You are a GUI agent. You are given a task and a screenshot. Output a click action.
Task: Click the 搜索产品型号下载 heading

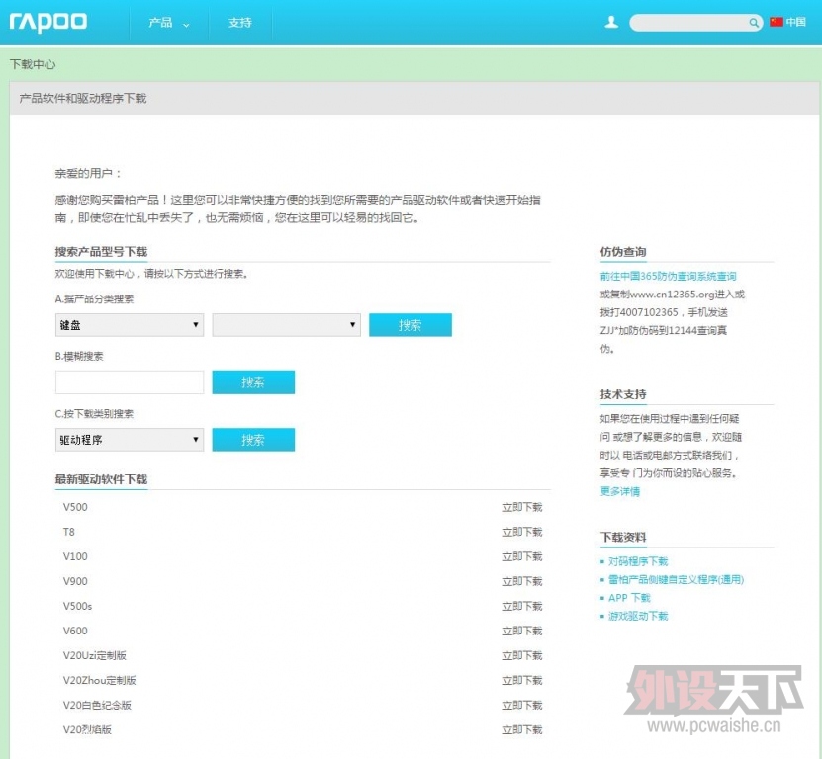101,251
